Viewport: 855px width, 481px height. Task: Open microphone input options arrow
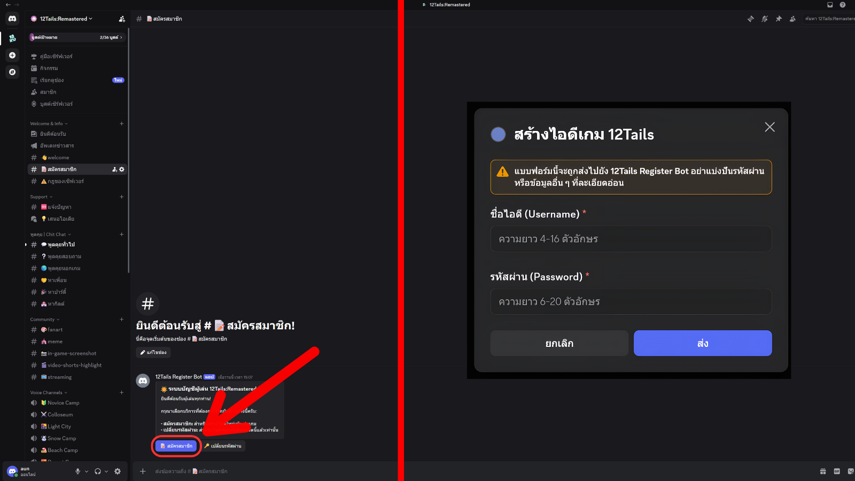tap(87, 471)
